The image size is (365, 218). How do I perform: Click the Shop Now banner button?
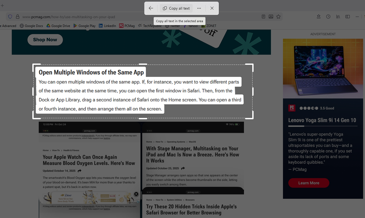[x=45, y=40]
